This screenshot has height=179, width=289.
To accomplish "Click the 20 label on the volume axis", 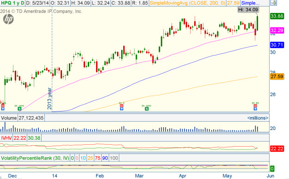I will tap(273, 128).
